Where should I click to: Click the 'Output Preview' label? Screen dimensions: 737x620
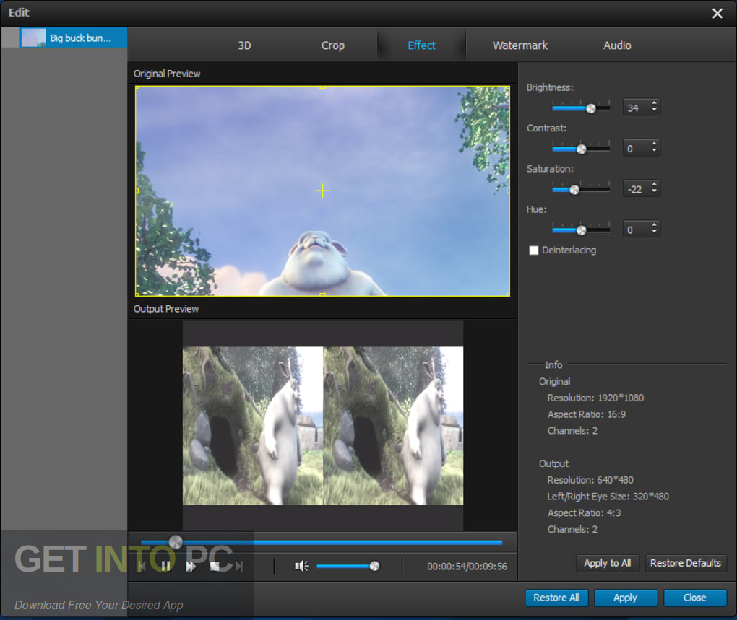click(166, 309)
